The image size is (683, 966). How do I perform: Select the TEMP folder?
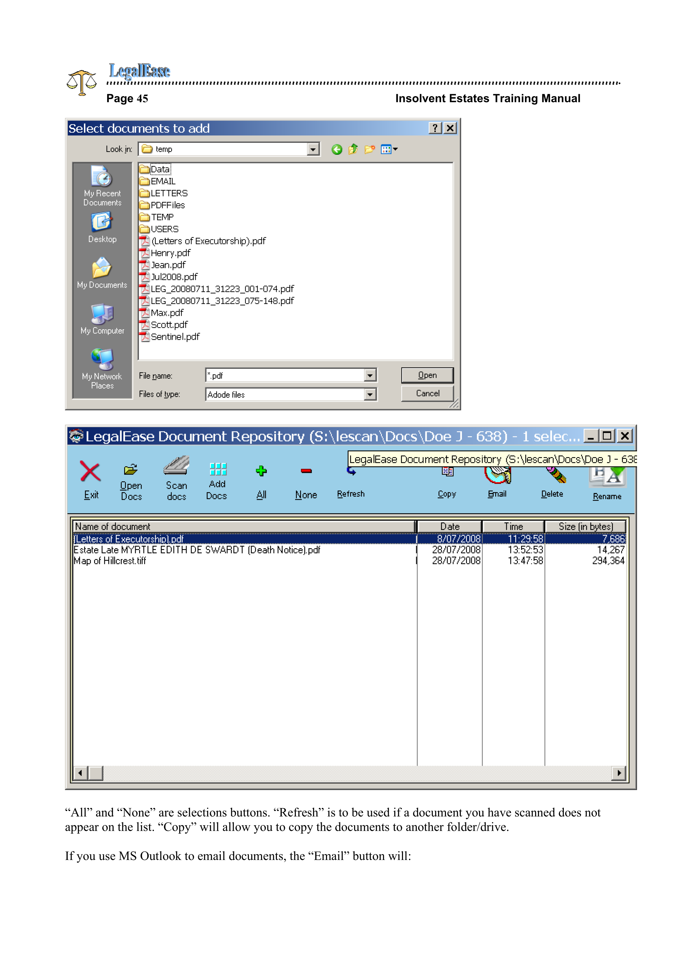(156, 217)
